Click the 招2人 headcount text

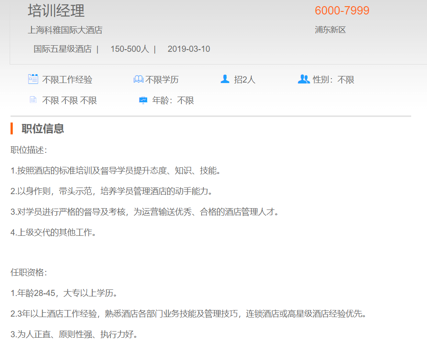(245, 80)
